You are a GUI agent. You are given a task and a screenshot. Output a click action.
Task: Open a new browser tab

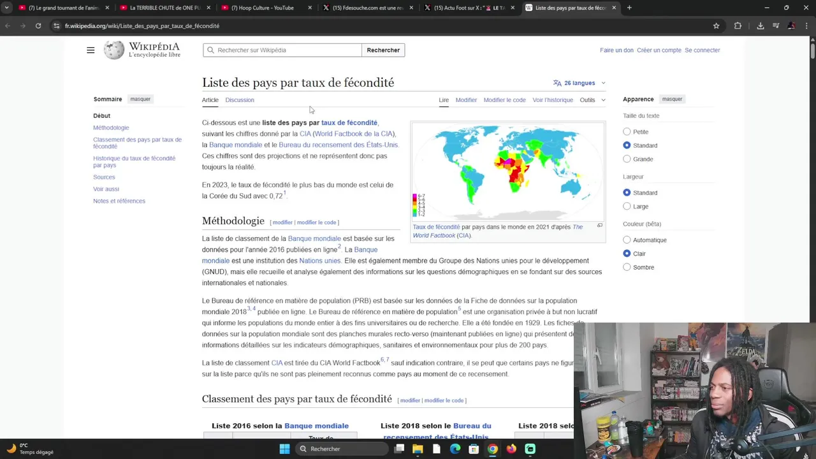(629, 8)
